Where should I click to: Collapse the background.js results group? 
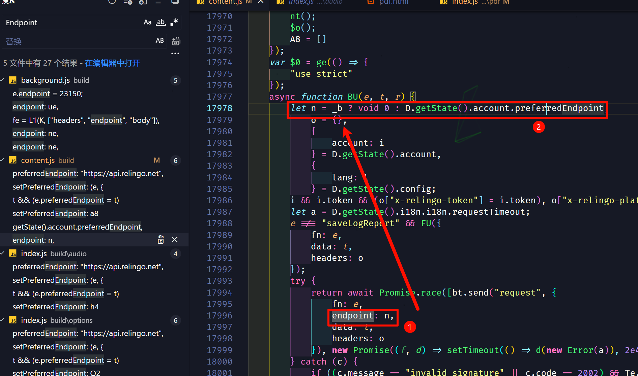(x=3, y=80)
